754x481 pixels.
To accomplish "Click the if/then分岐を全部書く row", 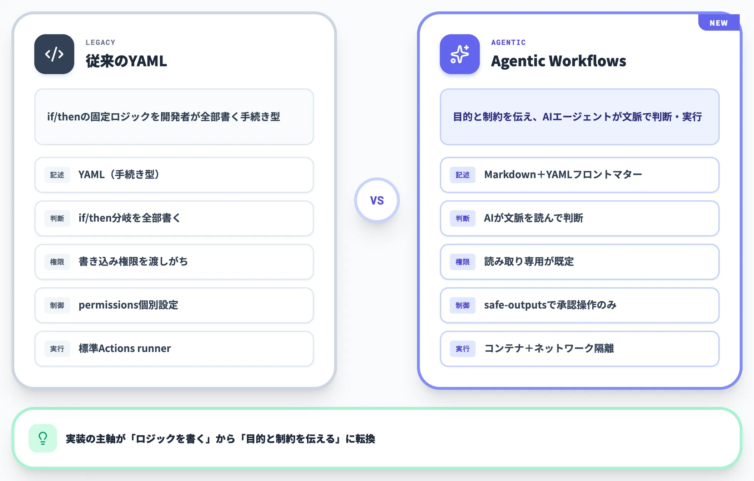I will pos(174,218).
